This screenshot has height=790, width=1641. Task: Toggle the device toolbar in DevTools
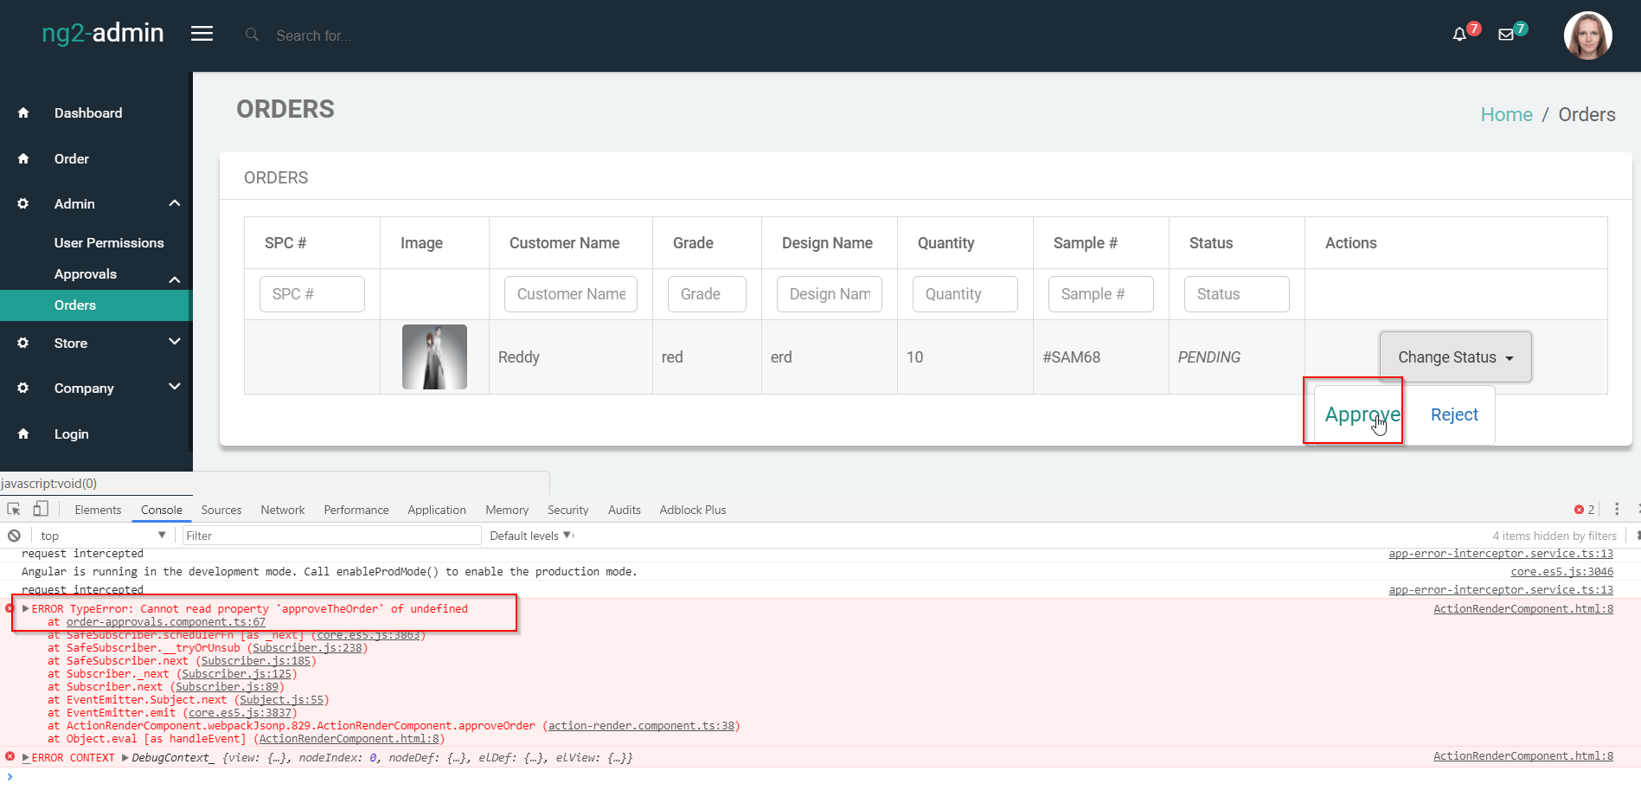40,509
